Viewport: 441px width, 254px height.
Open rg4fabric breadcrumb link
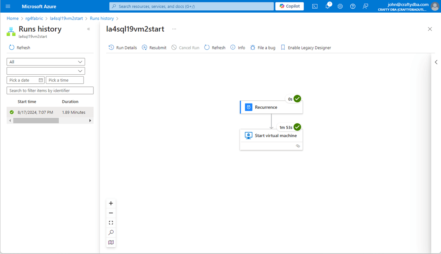(x=34, y=18)
